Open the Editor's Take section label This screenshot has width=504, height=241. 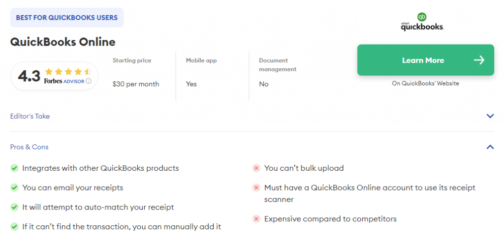[30, 116]
